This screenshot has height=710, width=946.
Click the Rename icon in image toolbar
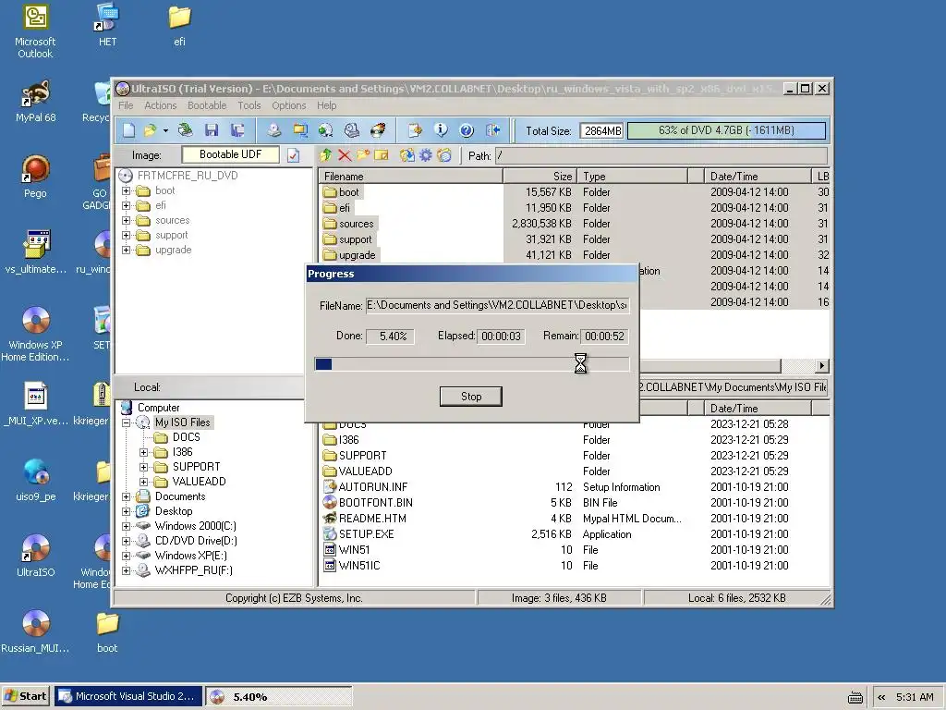click(x=382, y=155)
